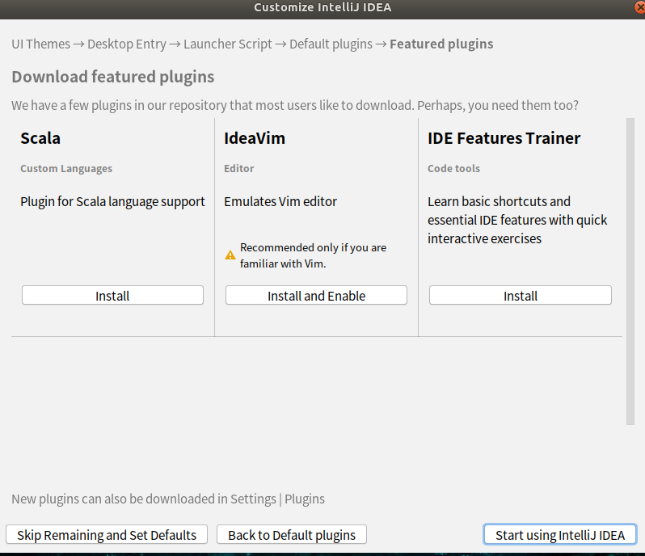Click 'Plugin for Scala language support' description
Screen dimensions: 645x556
coord(112,201)
